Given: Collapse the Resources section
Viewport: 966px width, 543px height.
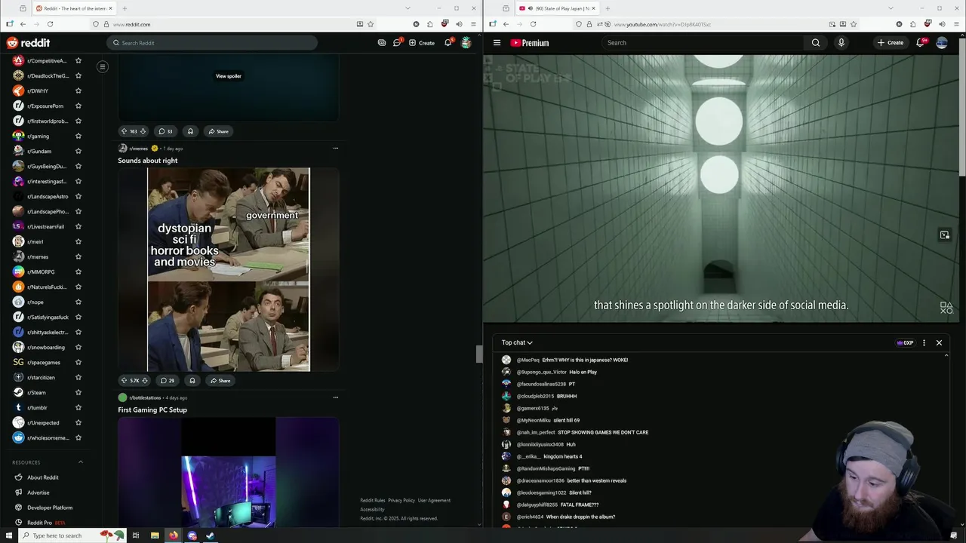Looking at the screenshot, I should 81,462.
